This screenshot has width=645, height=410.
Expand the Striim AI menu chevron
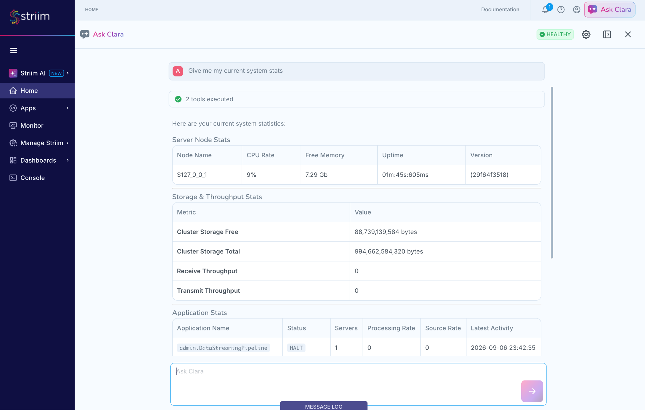point(67,73)
